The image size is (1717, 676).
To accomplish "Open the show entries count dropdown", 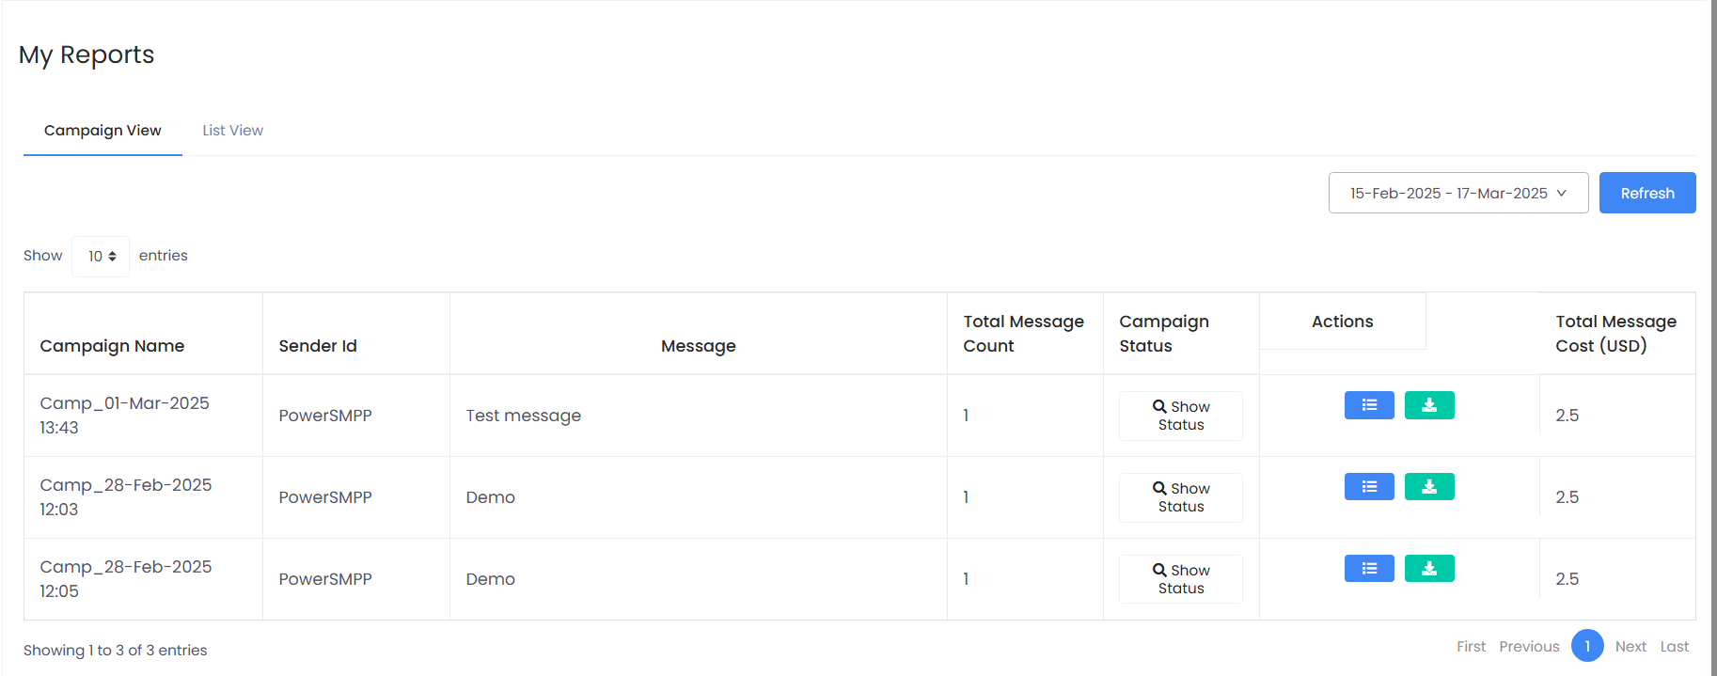I will click(x=101, y=257).
